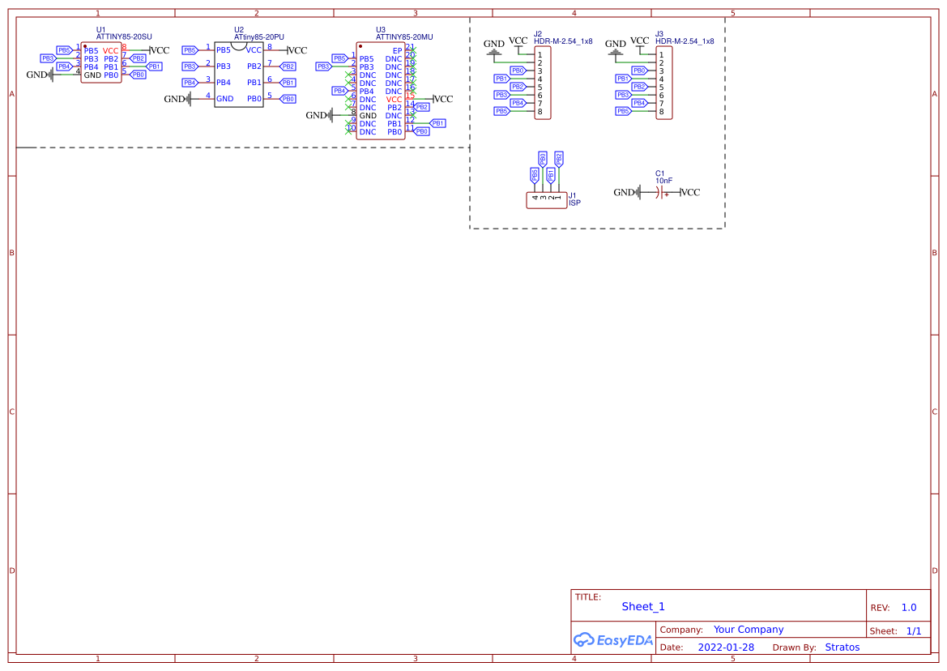Screen dimensions: 947x671
Task: Click the EasyEDA logo in the title block
Action: (x=614, y=640)
